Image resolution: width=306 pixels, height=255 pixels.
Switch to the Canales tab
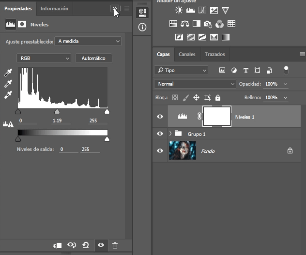point(187,54)
